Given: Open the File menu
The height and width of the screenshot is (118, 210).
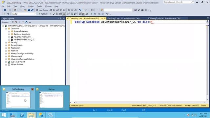Looking at the screenshot, I should pos(3,6).
